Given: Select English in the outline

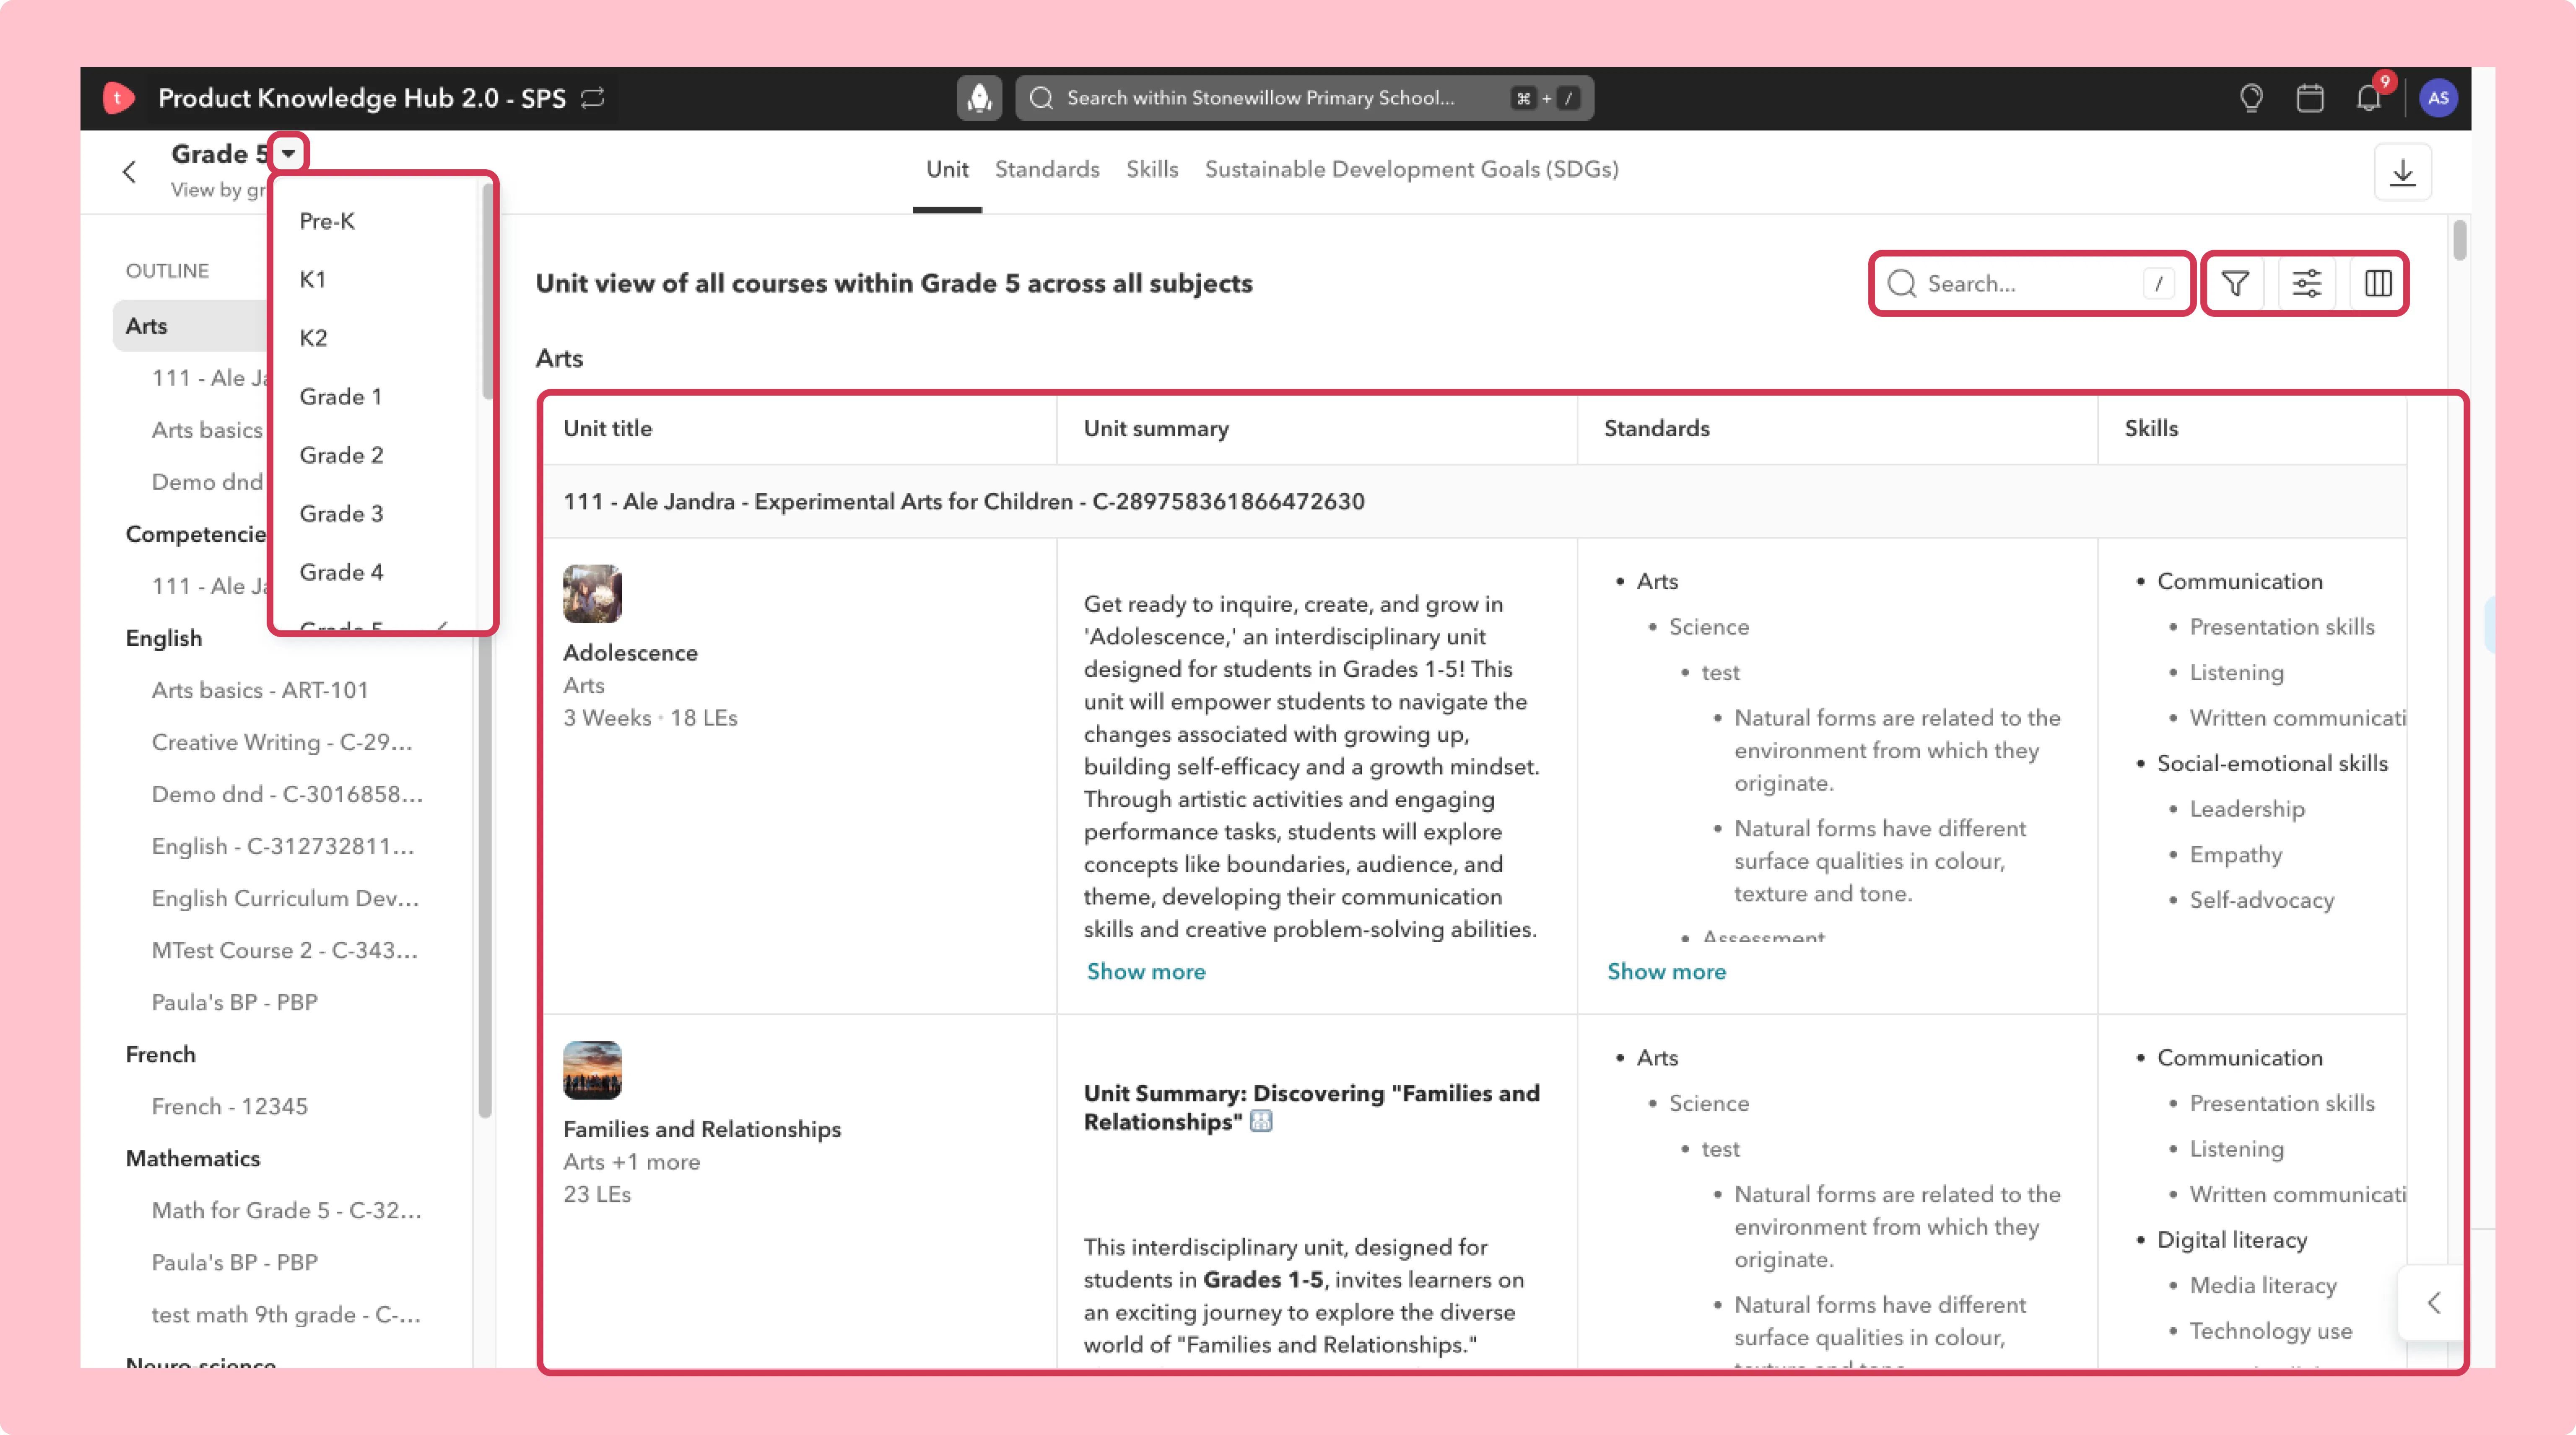Looking at the screenshot, I should [164, 639].
